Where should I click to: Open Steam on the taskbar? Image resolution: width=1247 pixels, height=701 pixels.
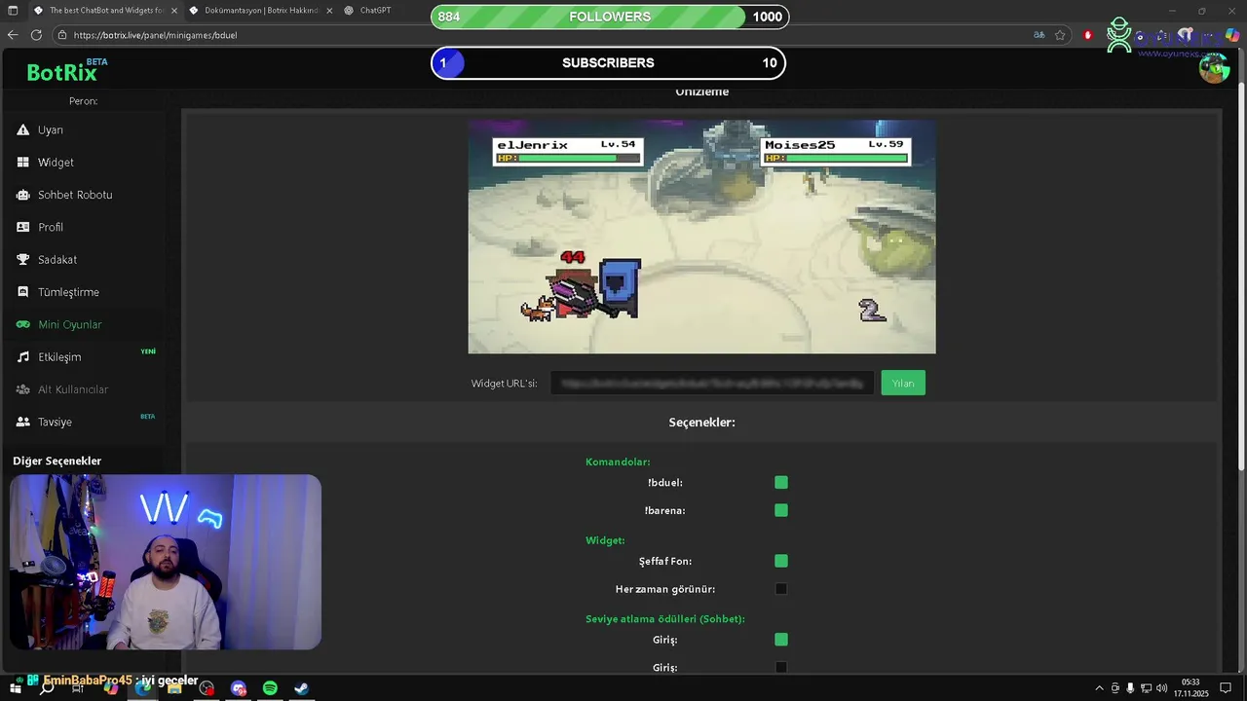pyautogui.click(x=302, y=688)
